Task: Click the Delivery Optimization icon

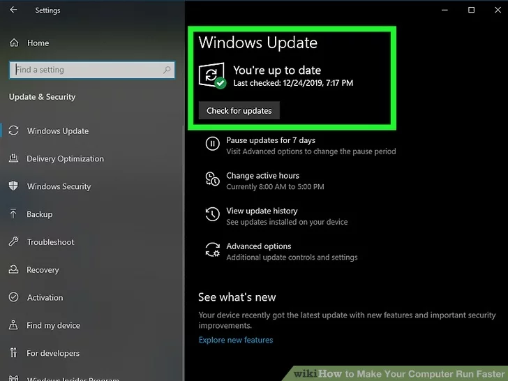Action: [x=14, y=158]
